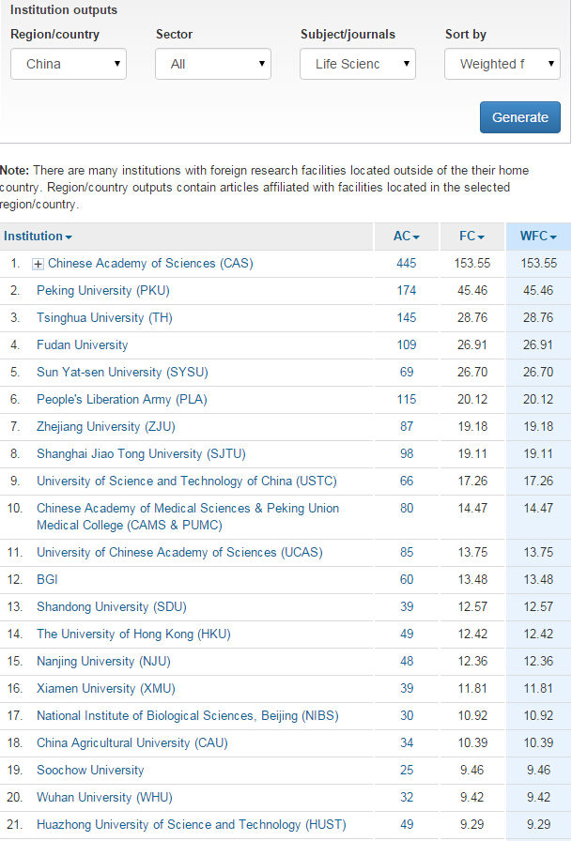
Task: Expand the Chinese Academy of Sciences row
Action: (39, 264)
